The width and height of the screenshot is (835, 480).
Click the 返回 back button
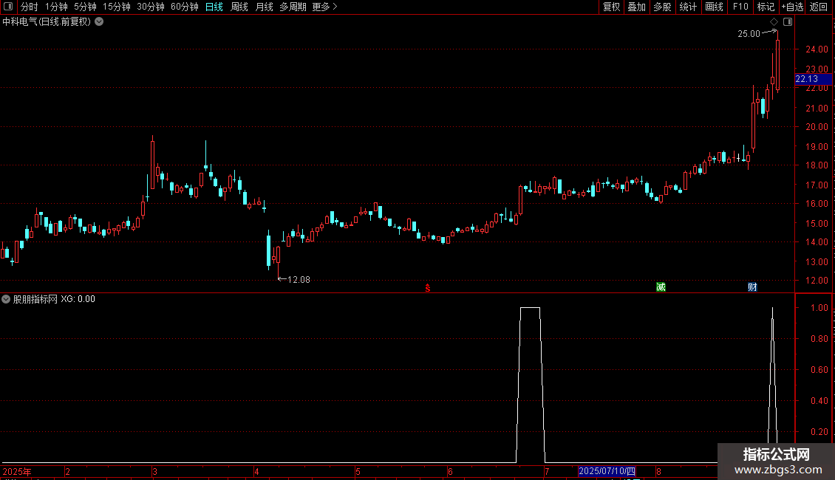[x=819, y=7]
